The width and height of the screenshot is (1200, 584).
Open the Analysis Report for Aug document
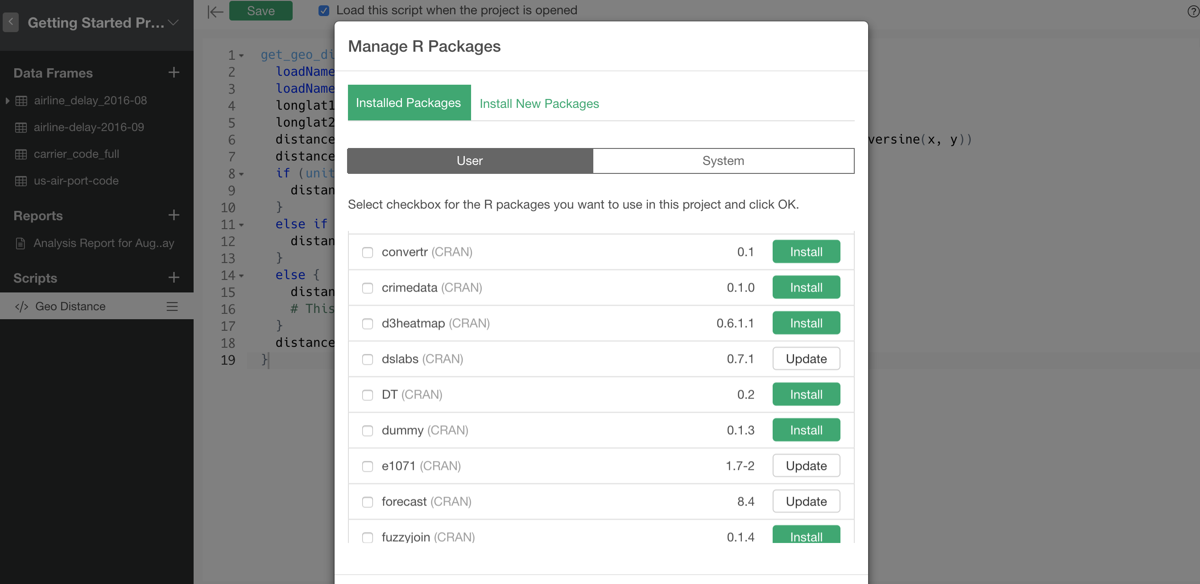[103, 243]
